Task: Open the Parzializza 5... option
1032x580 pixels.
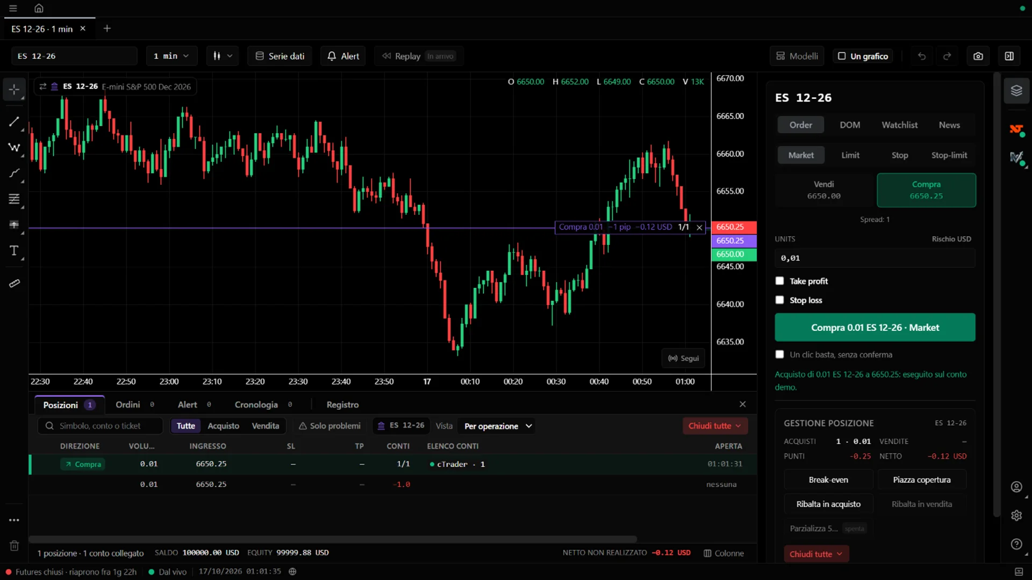Action: pos(828,528)
